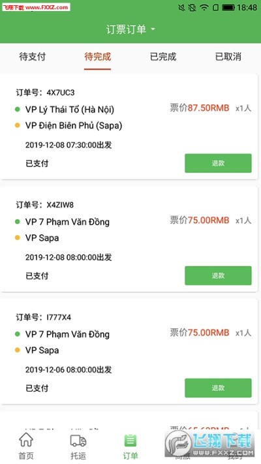Image resolution: width=261 pixels, height=464 pixels.
Task: Request 退款 for order I777X4
Action: pyautogui.click(x=218, y=388)
